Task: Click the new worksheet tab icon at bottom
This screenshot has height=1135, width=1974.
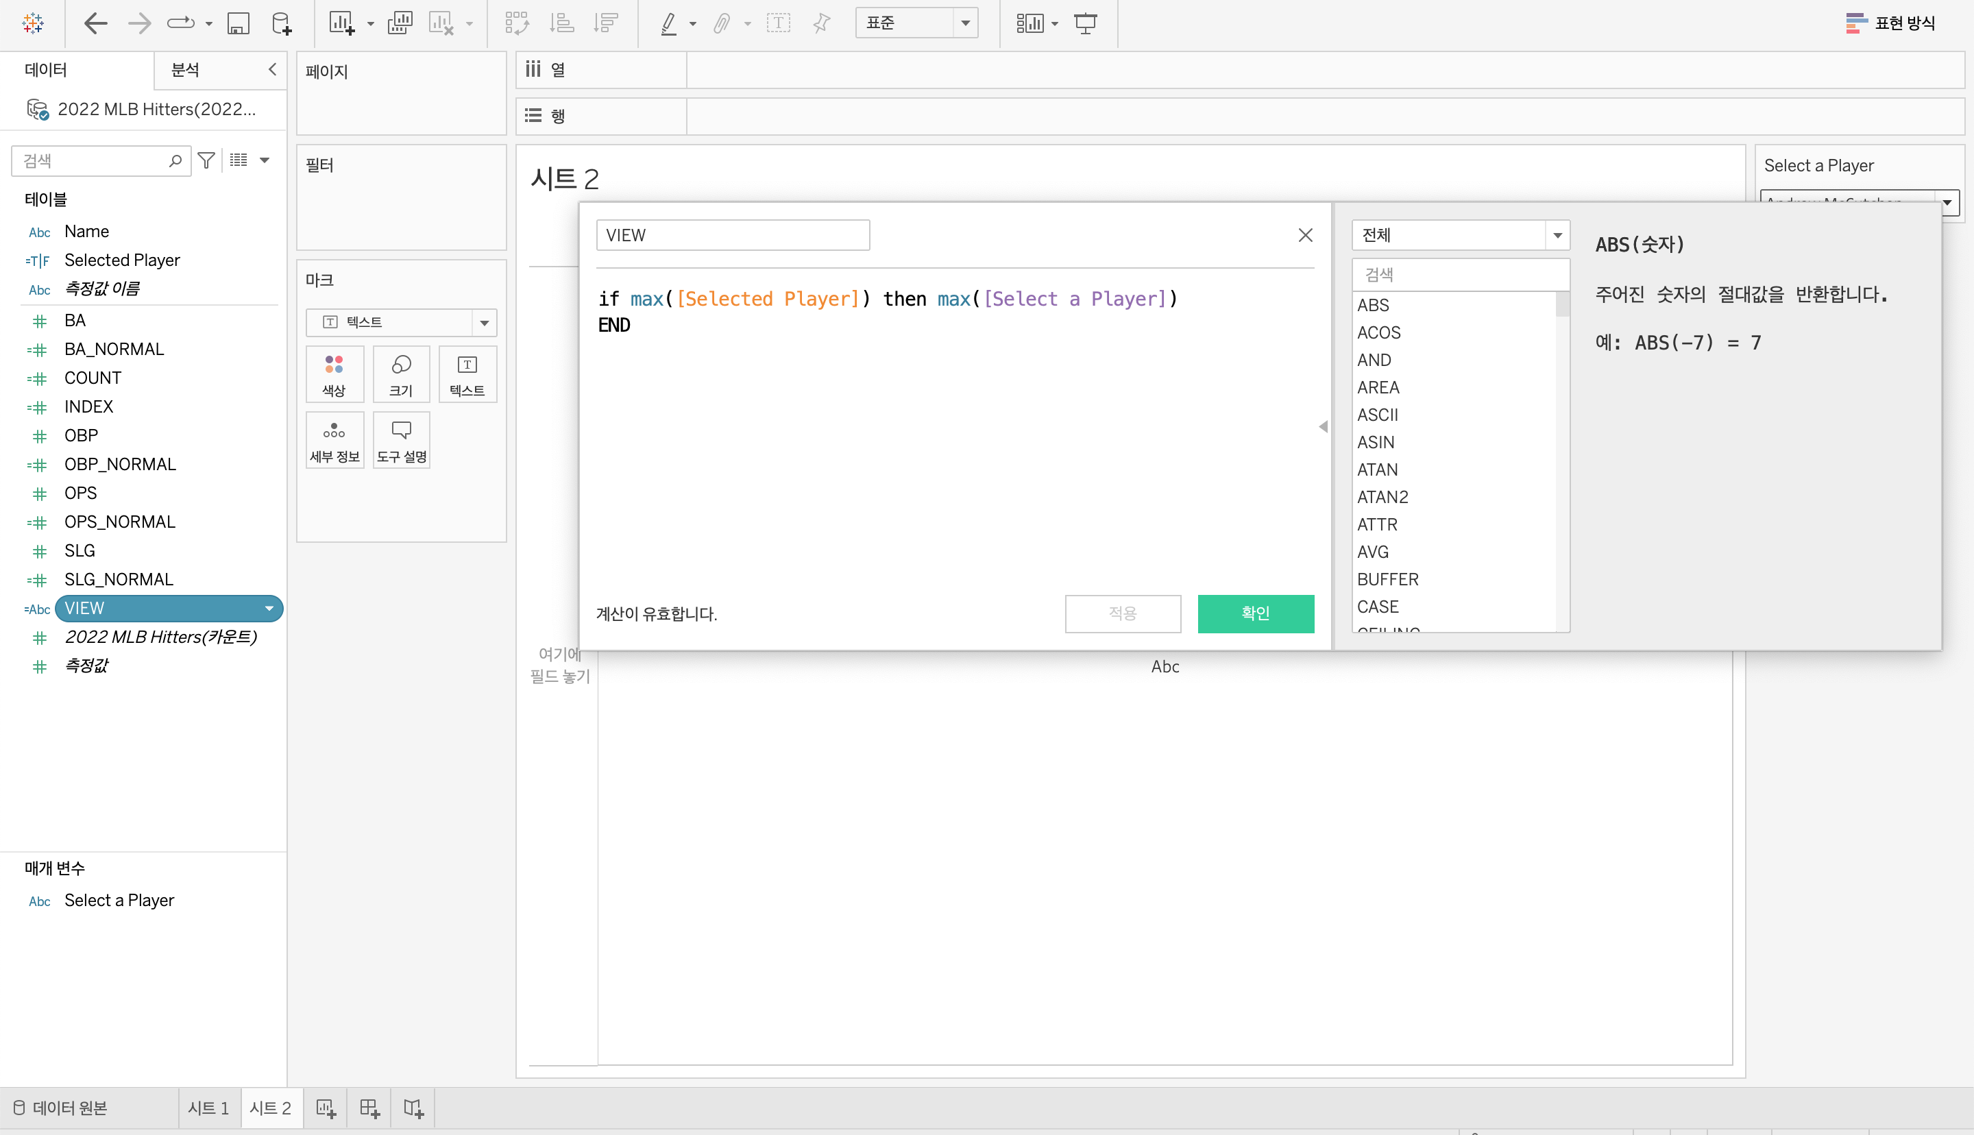Action: (x=326, y=1108)
